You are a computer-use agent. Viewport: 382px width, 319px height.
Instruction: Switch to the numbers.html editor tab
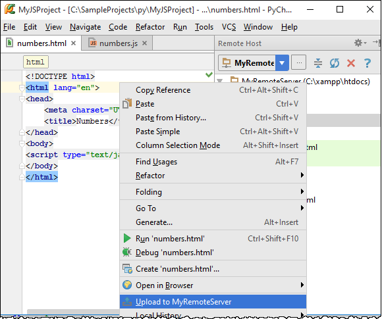tap(41, 43)
